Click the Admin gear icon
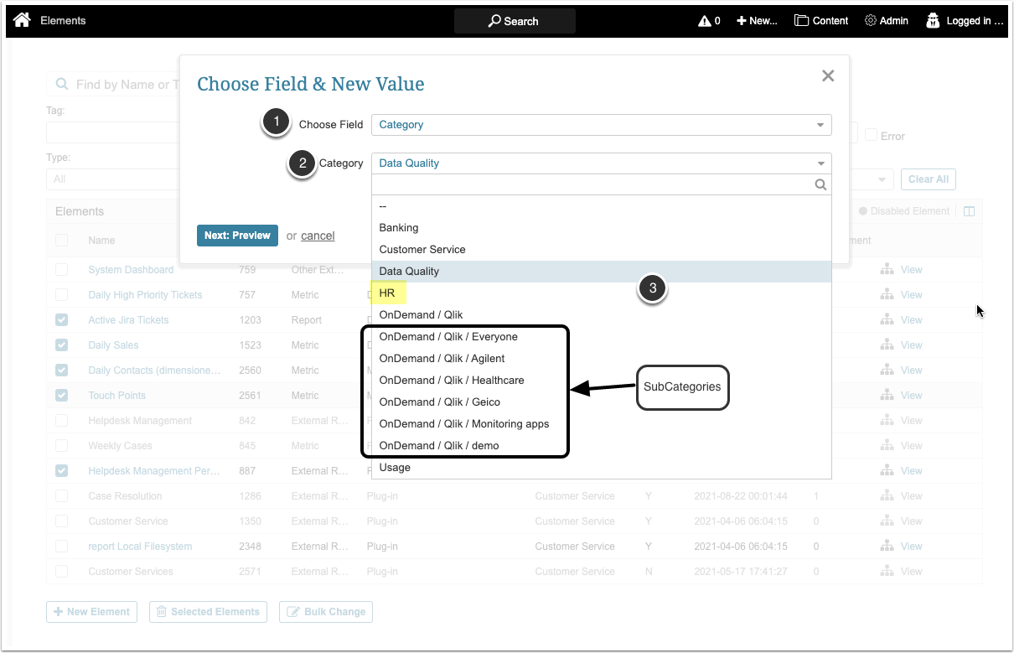 point(870,21)
